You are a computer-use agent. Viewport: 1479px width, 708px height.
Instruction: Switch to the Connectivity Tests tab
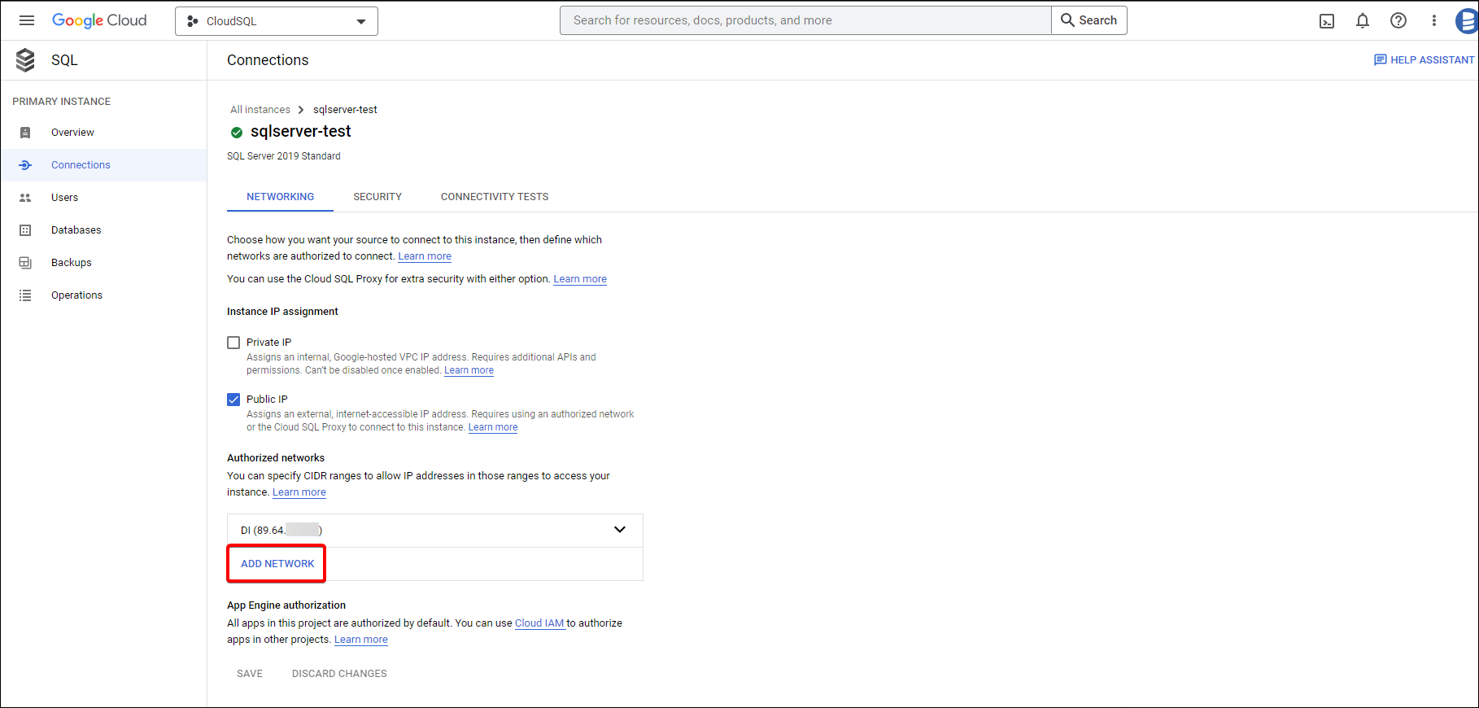495,197
